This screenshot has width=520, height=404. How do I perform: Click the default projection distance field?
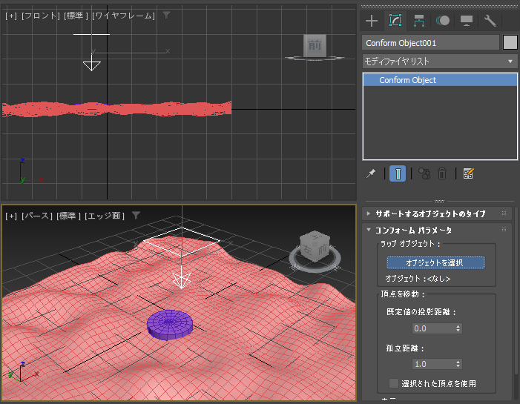pyautogui.click(x=433, y=328)
